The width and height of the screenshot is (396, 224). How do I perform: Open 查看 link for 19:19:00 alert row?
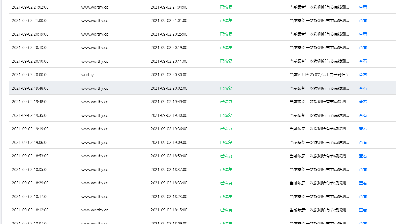pyautogui.click(x=363, y=129)
